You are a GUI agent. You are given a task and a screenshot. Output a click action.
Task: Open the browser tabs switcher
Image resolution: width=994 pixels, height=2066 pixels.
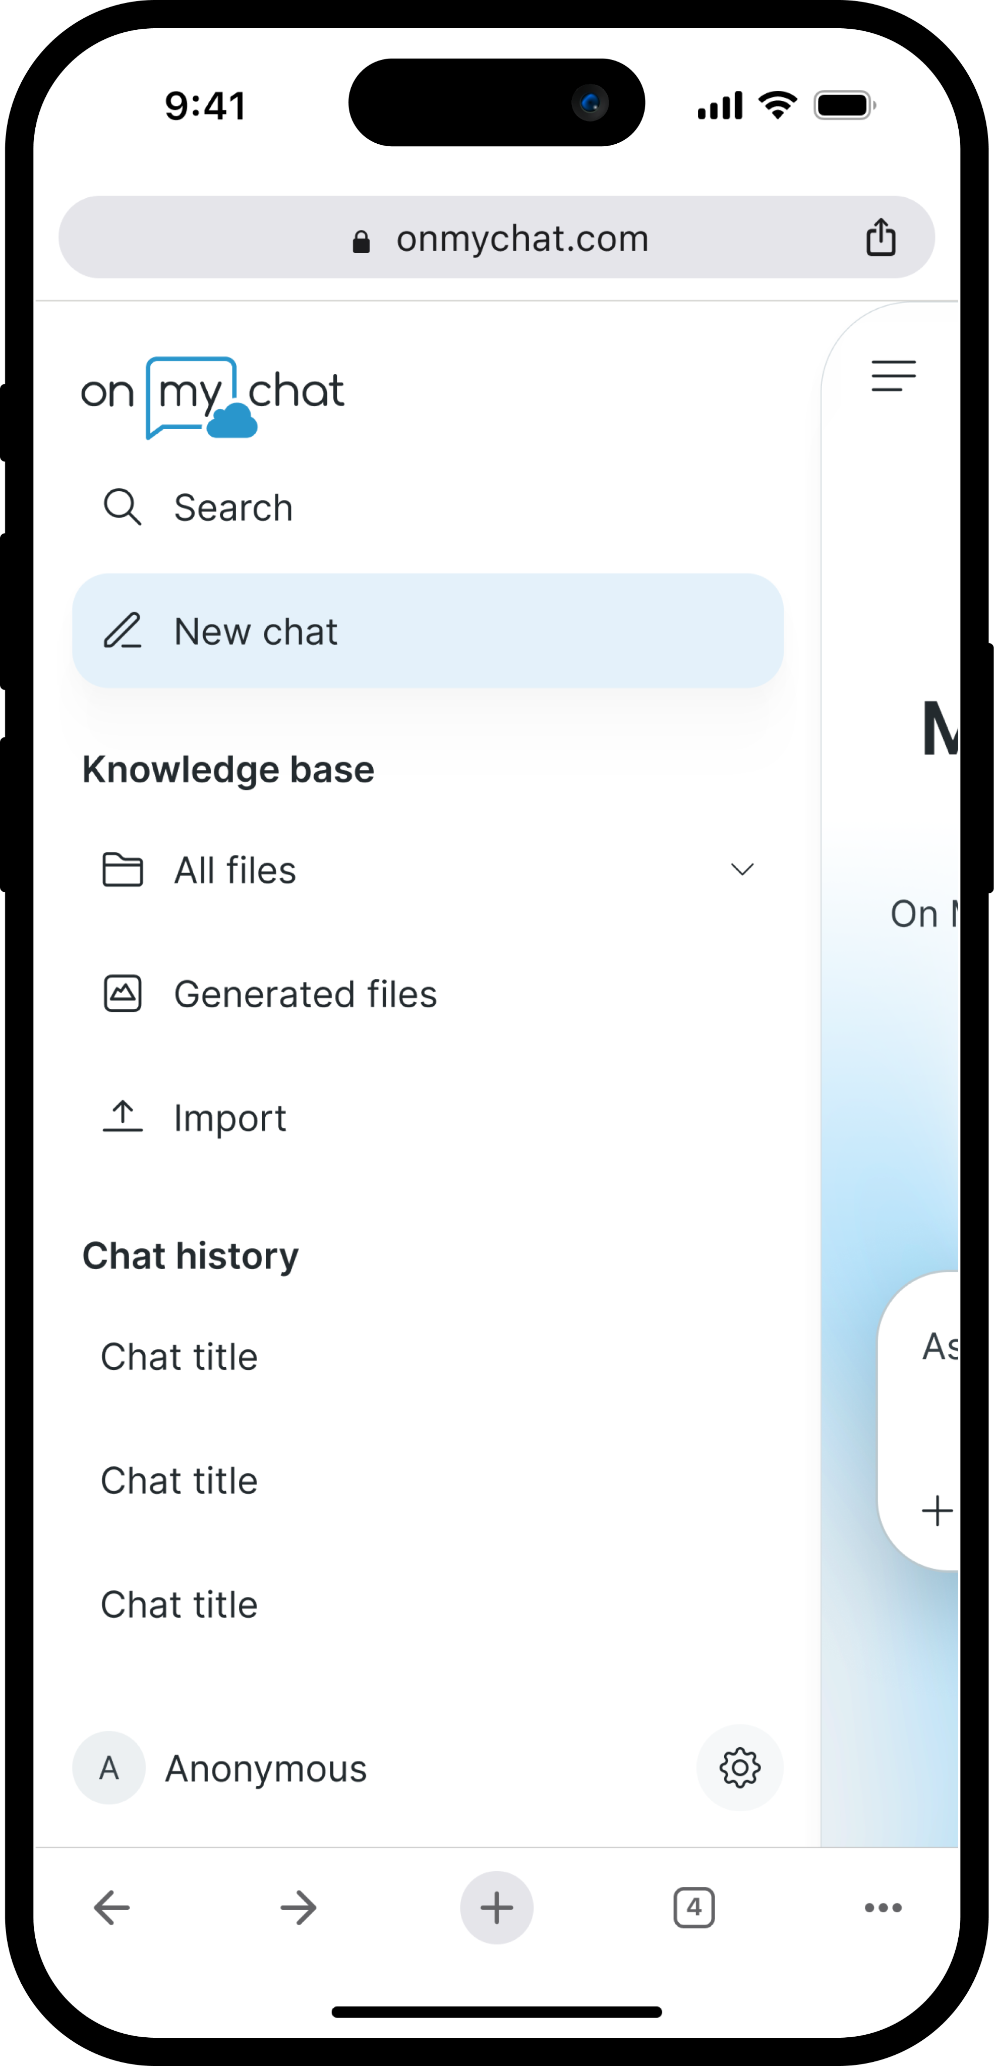(x=693, y=1907)
